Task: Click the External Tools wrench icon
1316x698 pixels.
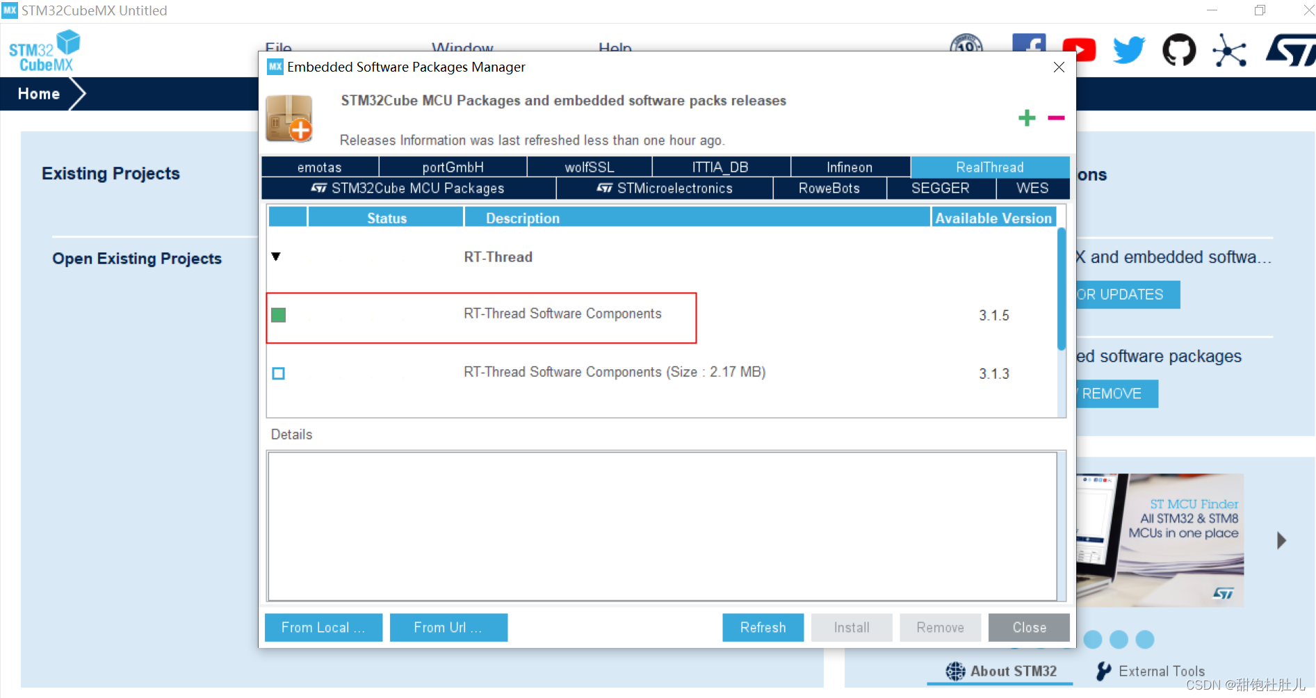Action: 1103,671
